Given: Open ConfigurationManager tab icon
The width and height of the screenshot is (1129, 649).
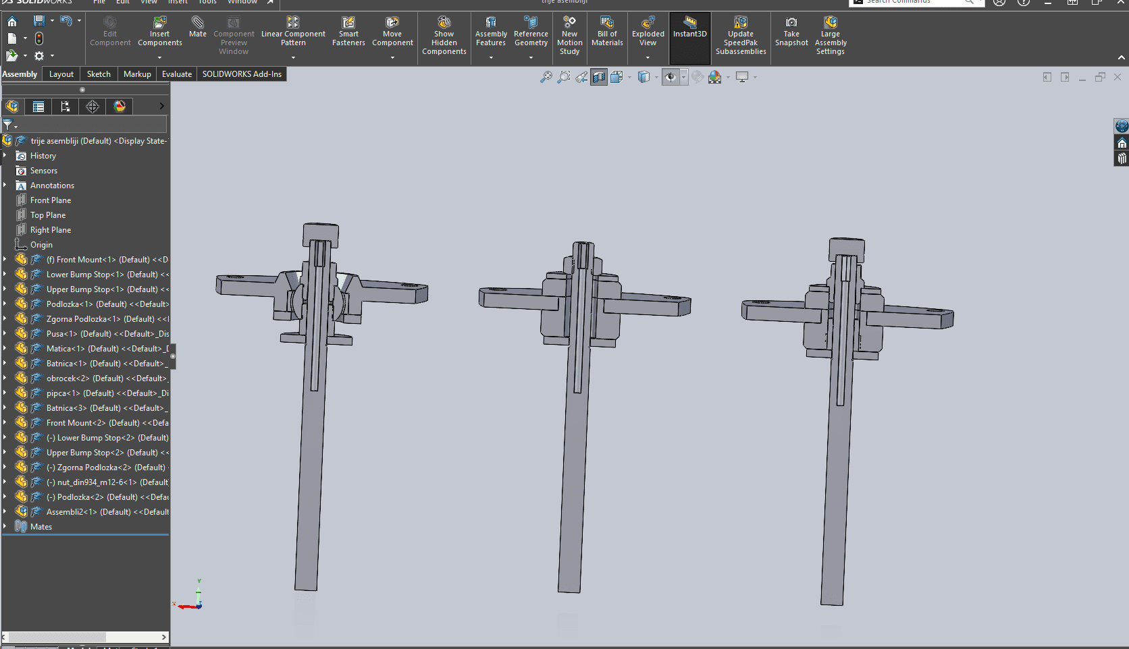Looking at the screenshot, I should (x=65, y=106).
